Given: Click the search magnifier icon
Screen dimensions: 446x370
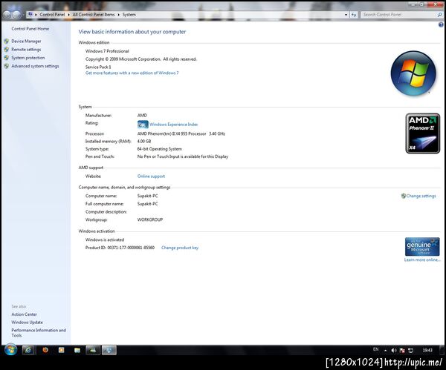Looking at the screenshot, I should [x=440, y=15].
